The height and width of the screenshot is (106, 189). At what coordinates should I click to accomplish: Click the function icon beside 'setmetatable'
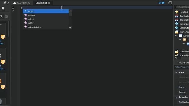click(x=25, y=27)
